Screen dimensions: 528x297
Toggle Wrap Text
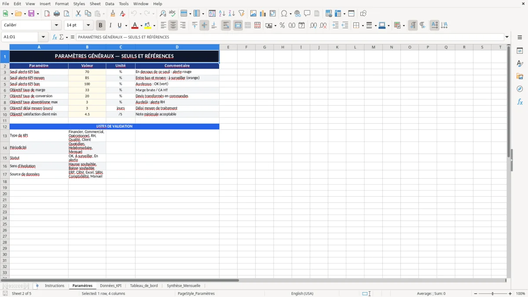click(x=226, y=26)
